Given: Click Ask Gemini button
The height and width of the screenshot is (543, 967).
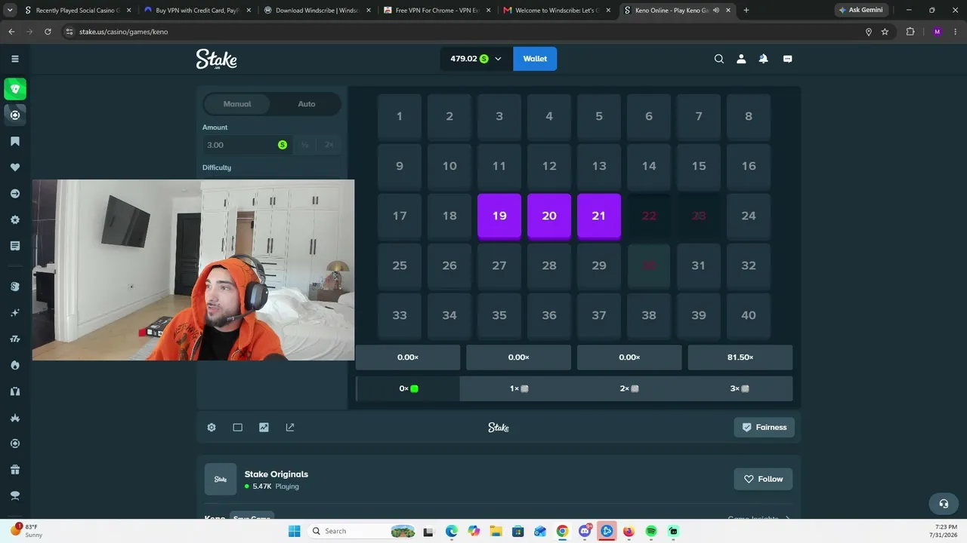Looking at the screenshot, I should coord(860,11).
